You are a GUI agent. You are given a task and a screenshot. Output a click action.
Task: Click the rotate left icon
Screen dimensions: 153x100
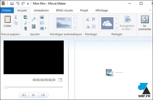(88, 19)
